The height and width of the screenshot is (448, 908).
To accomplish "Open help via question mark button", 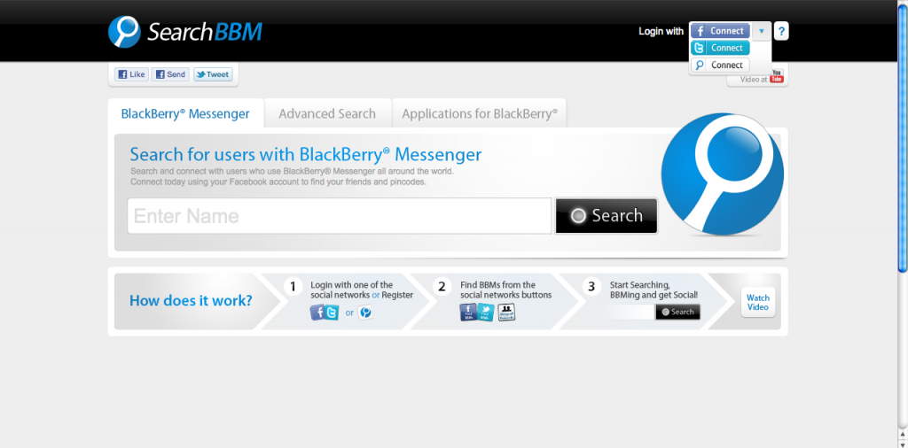I will click(x=781, y=31).
